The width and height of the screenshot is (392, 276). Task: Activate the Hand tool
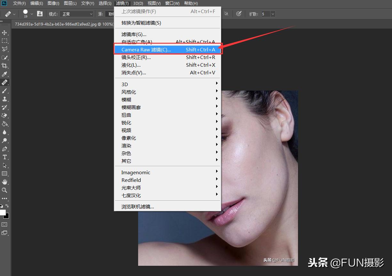(x=4, y=182)
